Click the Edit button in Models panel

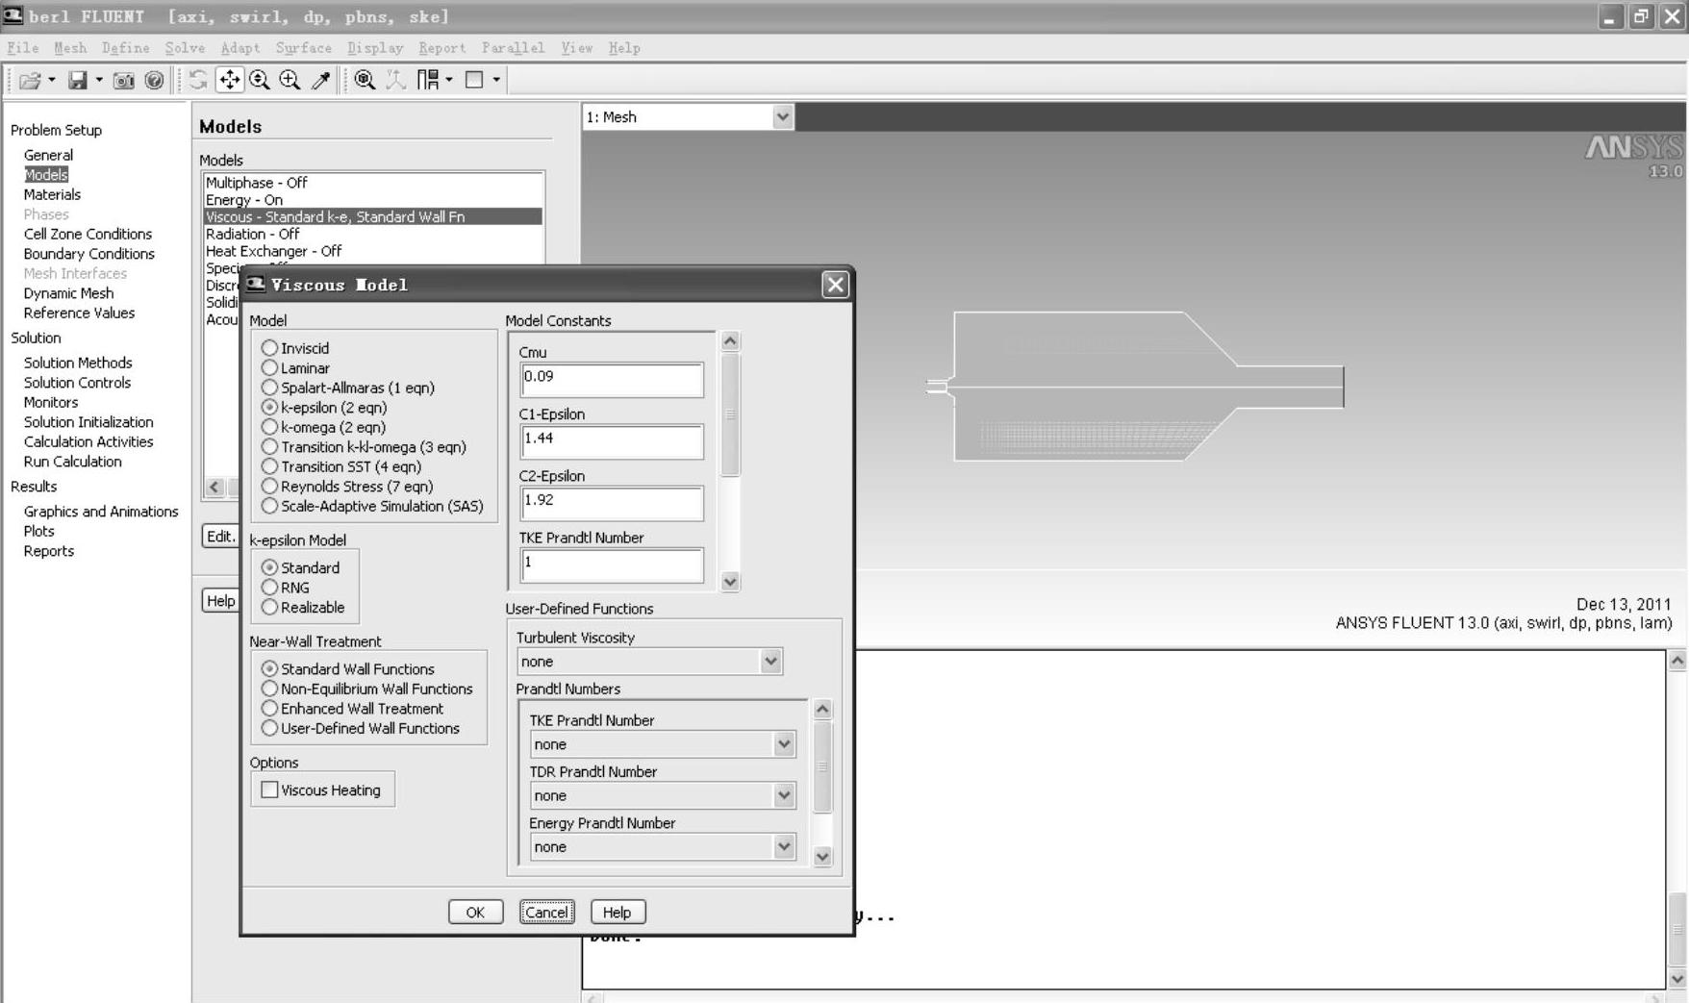220,537
